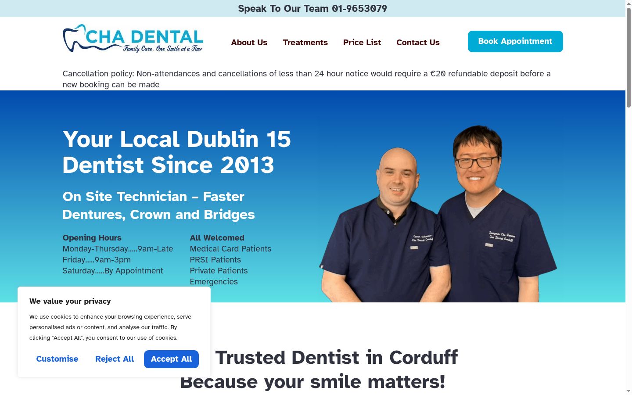Open the Treatments menu item
The height and width of the screenshot is (395, 632).
305,43
